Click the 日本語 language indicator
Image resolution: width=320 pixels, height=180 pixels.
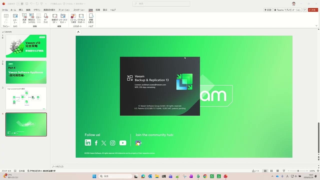tap(22, 171)
